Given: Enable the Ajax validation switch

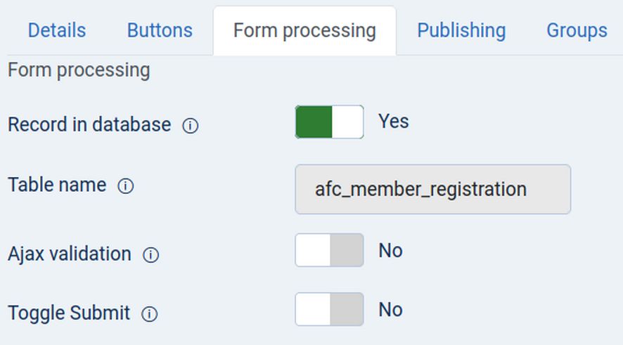Looking at the screenshot, I should point(329,250).
